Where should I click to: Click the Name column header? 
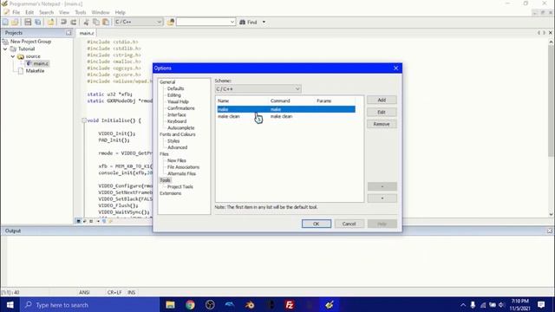tap(243, 101)
